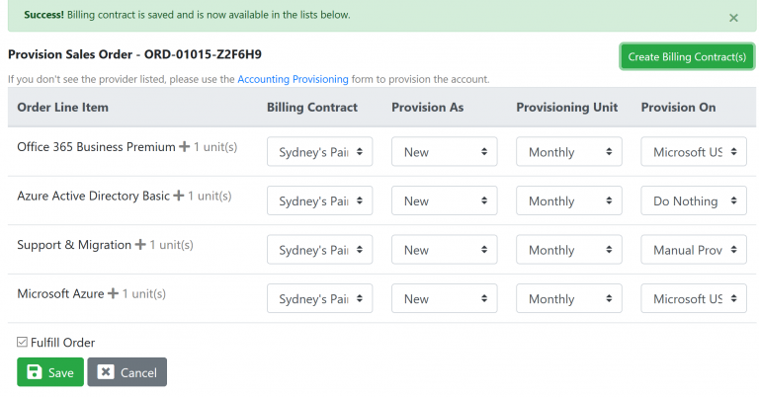Toggle the Fulfill Order checkbox
This screenshot has width=759, height=397.
click(x=23, y=343)
